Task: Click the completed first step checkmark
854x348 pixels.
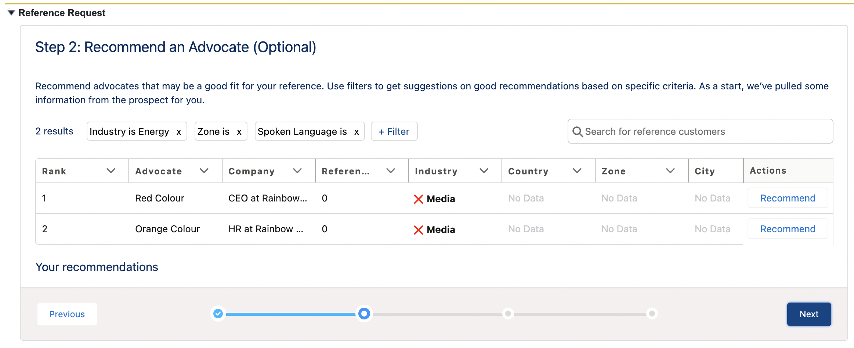Action: pyautogui.click(x=218, y=314)
